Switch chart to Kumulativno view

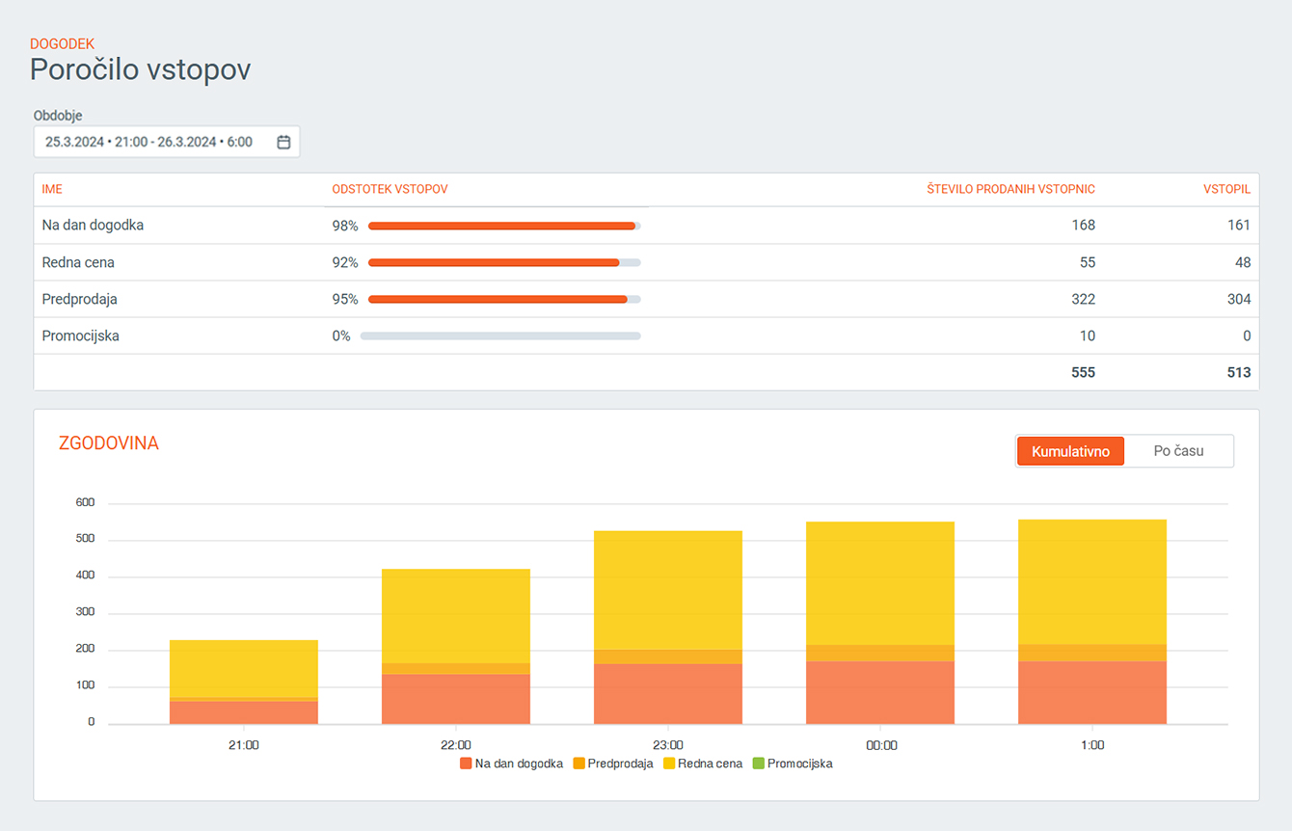[1070, 451]
